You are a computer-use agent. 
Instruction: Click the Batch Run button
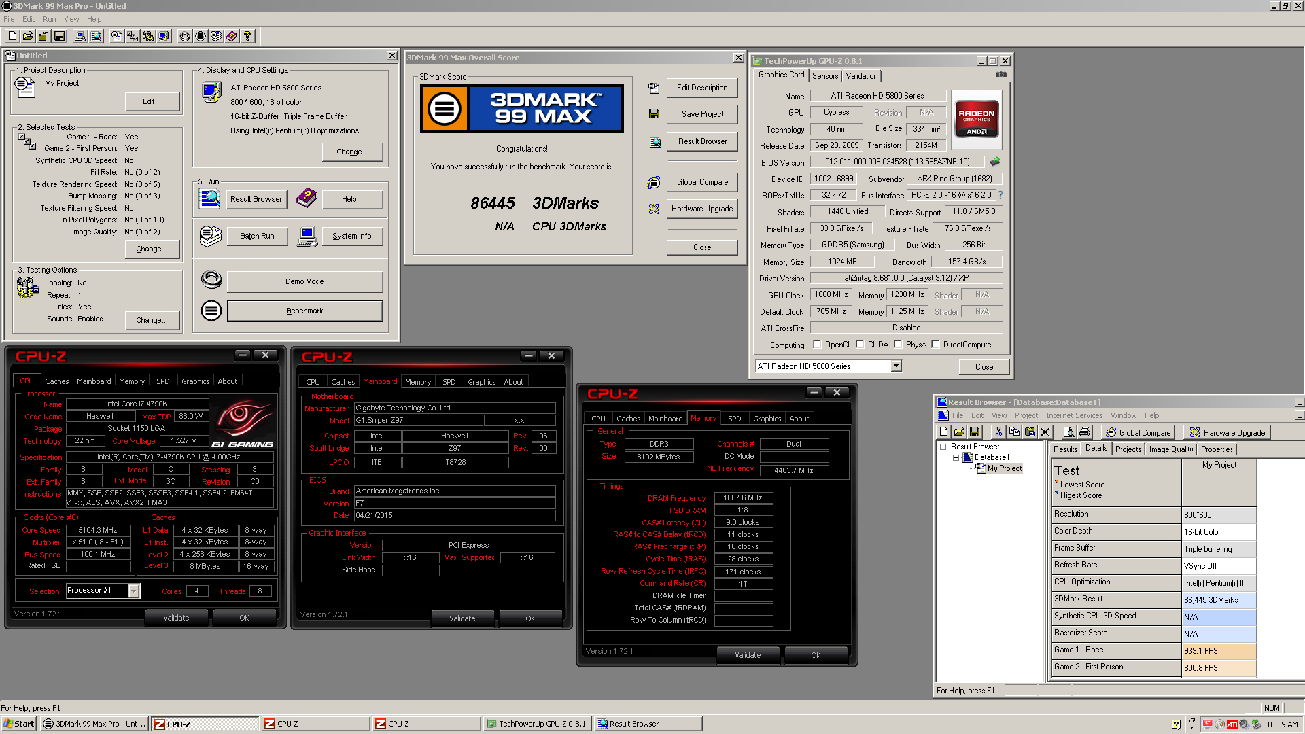[257, 236]
